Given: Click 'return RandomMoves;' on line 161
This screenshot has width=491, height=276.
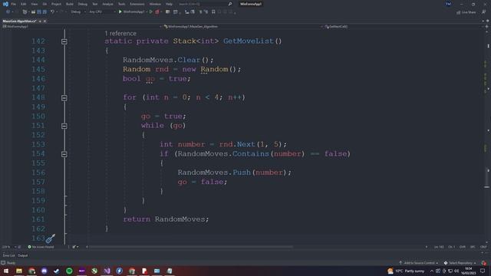Looking at the screenshot, I should click(166, 219).
